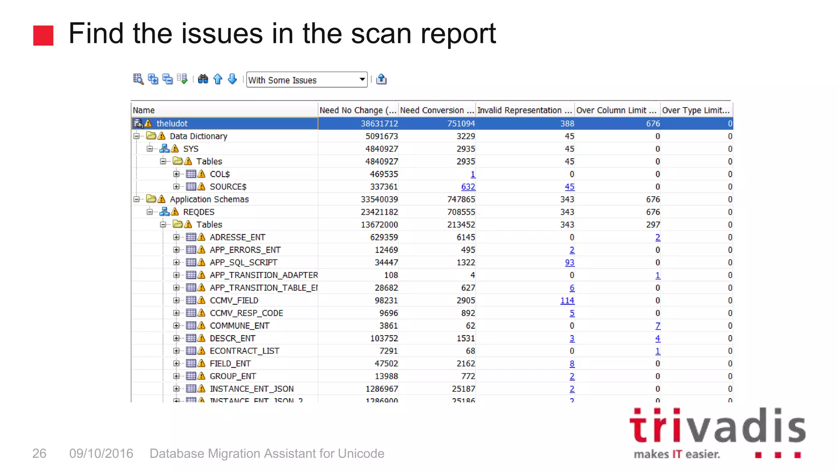Expand the ADRESSE_ENT table node
Viewport: 838px width, 471px height.
tap(176, 237)
